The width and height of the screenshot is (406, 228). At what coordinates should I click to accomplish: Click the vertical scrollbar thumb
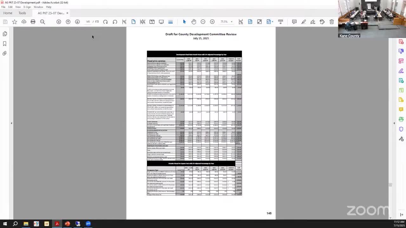390,185
